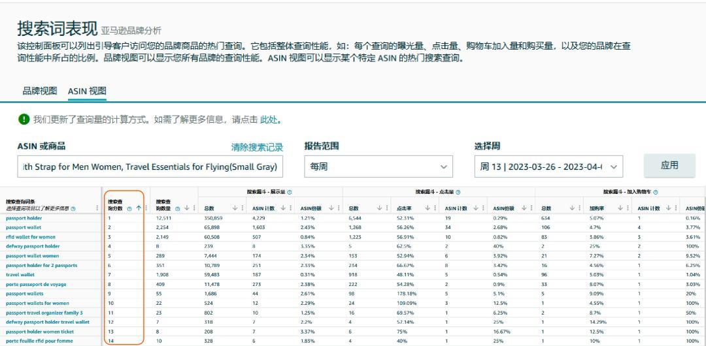The image size is (706, 346).
Task: Sort 总数 under 加入购物车 group
Action: coord(572,208)
